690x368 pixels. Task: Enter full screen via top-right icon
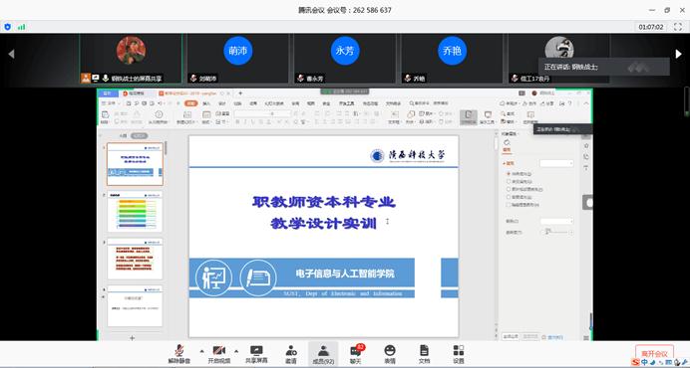678,27
